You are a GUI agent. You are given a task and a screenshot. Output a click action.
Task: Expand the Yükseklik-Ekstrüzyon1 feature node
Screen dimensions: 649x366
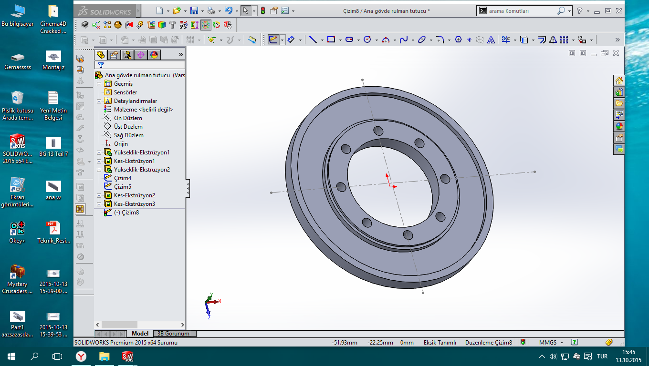(99, 152)
